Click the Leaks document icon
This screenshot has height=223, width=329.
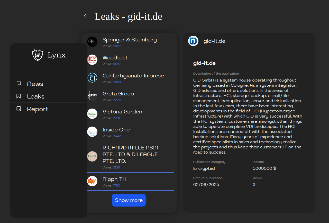19,96
